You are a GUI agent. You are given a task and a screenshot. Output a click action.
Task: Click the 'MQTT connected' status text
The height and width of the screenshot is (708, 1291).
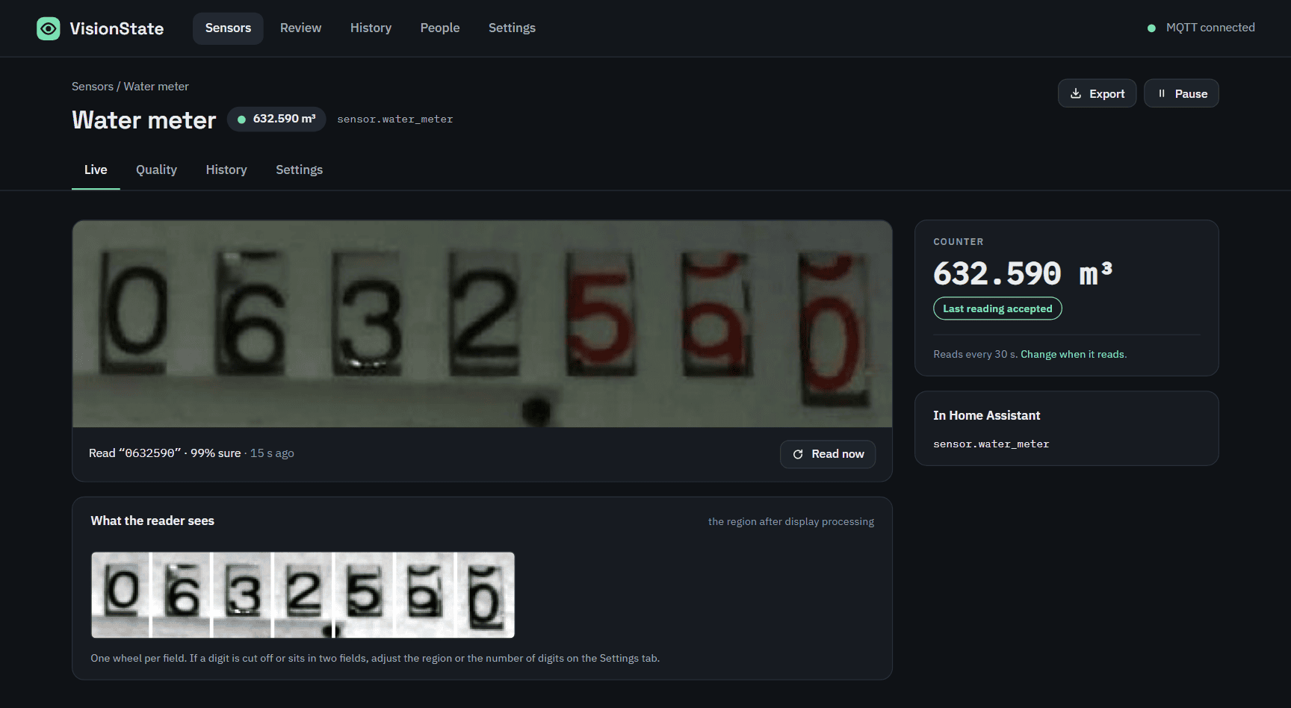point(1210,28)
